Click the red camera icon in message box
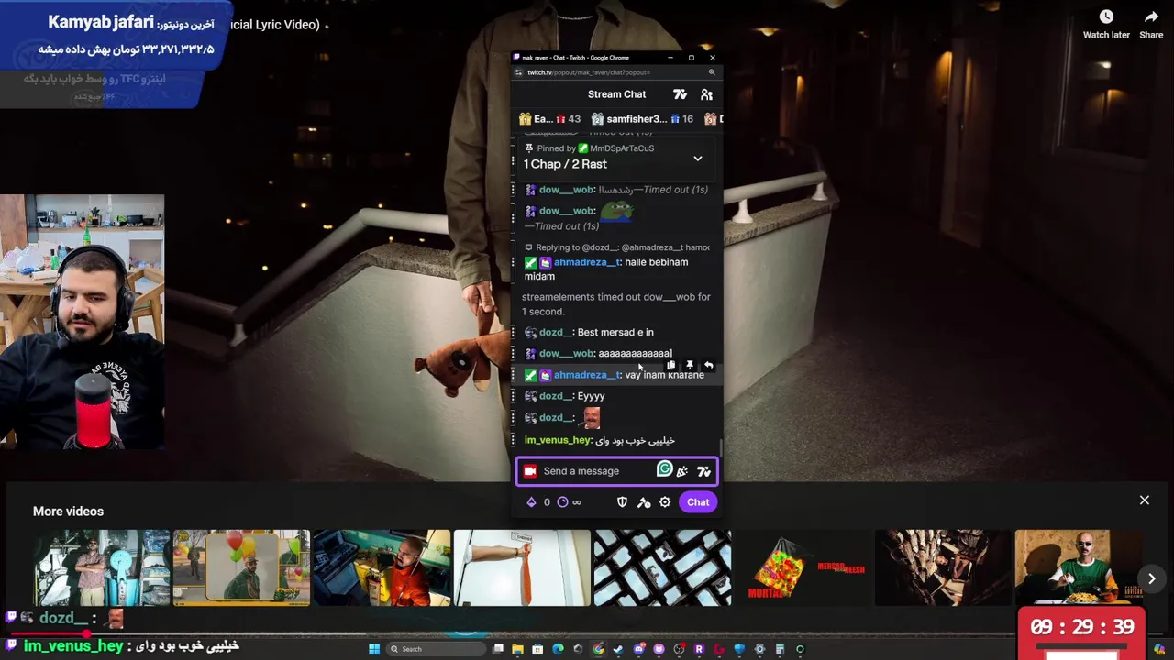Viewport: 1174px width, 660px height. click(x=530, y=471)
